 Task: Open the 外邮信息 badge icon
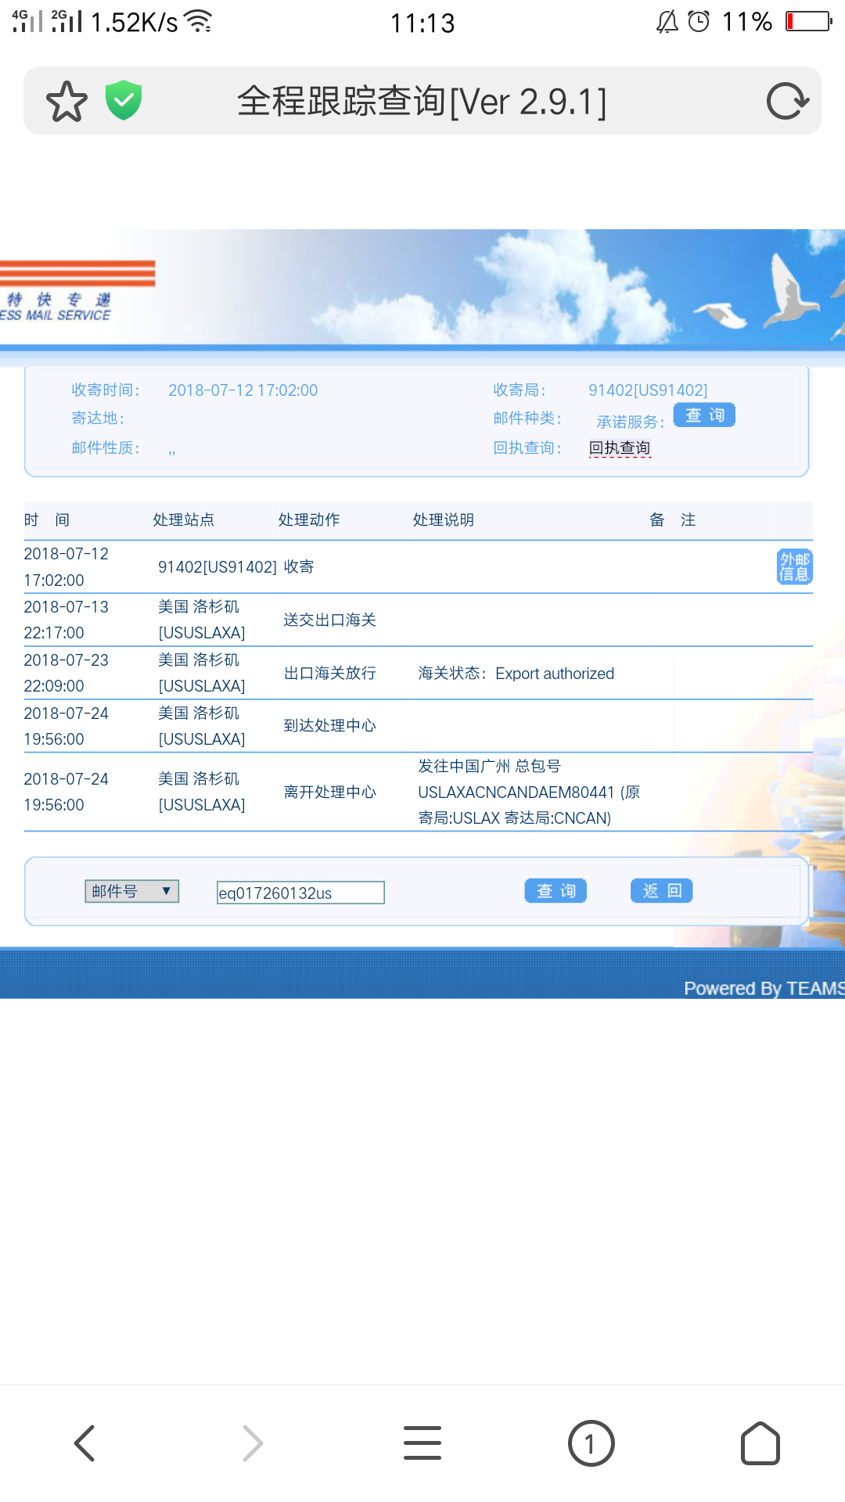pyautogui.click(x=794, y=566)
